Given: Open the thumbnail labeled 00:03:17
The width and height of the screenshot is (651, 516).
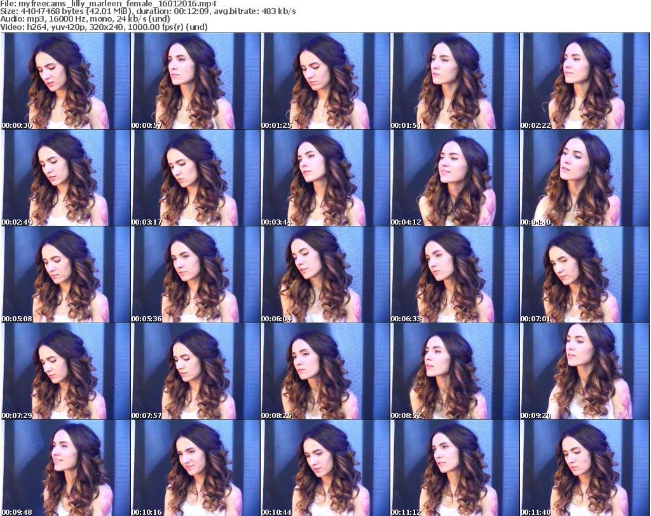Looking at the screenshot, I should pos(195,178).
